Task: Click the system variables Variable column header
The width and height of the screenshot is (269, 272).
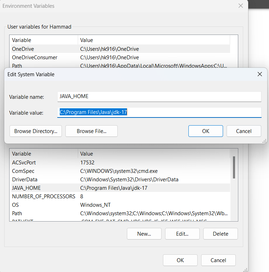Action: tap(45, 154)
